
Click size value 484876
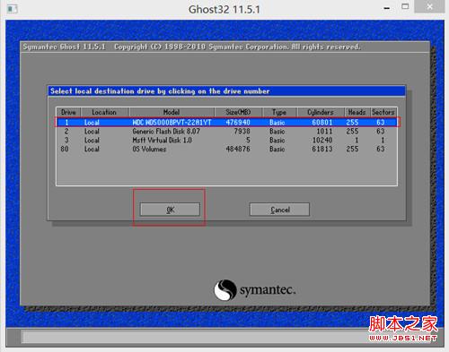[238, 149]
